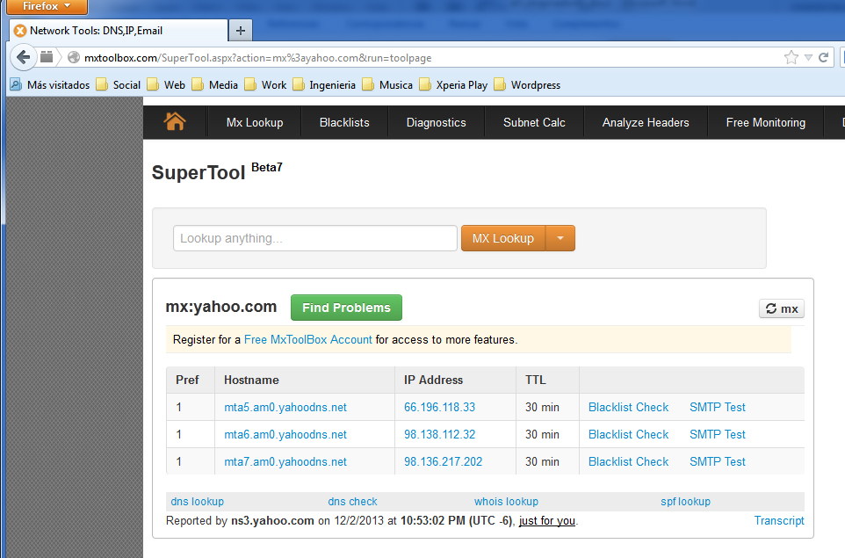Run SMTP Test for mta6 row
The height and width of the screenshot is (558, 845).
pyautogui.click(x=718, y=434)
